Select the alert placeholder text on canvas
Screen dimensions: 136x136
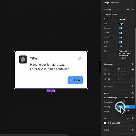pyautogui.click(x=50, y=67)
